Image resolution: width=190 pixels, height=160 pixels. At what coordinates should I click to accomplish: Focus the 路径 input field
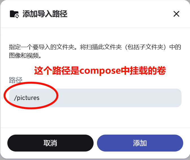[x=95, y=98]
